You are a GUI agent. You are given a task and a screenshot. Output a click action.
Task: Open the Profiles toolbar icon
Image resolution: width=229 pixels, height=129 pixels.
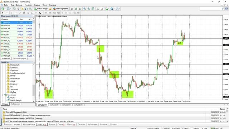pos(8,9)
